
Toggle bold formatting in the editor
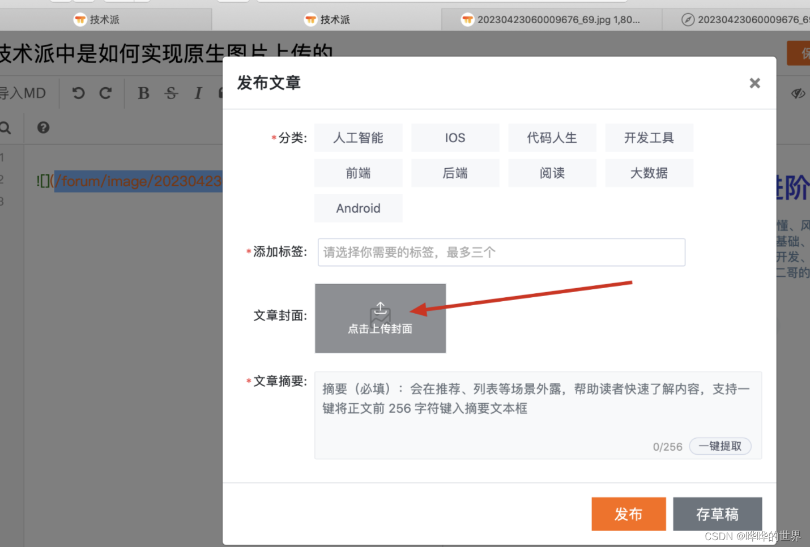(x=143, y=93)
